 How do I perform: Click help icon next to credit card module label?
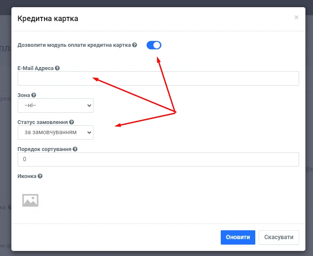[x=135, y=45]
